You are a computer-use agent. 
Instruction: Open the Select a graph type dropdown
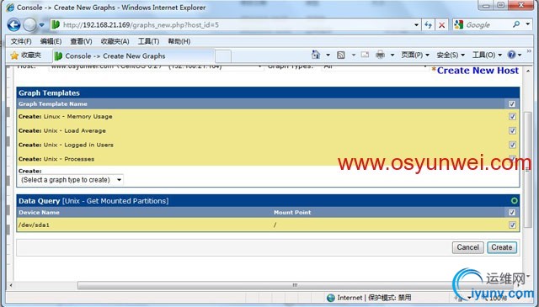pyautogui.click(x=71, y=180)
